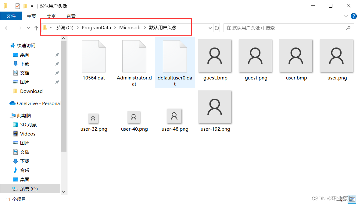Click the Back navigation arrow
This screenshot has height=204, width=358.
(x=8, y=28)
